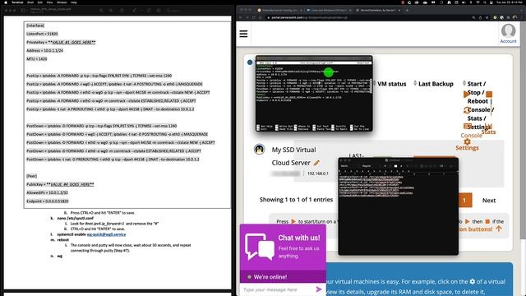The width and height of the screenshot is (526, 296).
Task: Open the orange Settings gear icon
Action: pyautogui.click(x=468, y=141)
